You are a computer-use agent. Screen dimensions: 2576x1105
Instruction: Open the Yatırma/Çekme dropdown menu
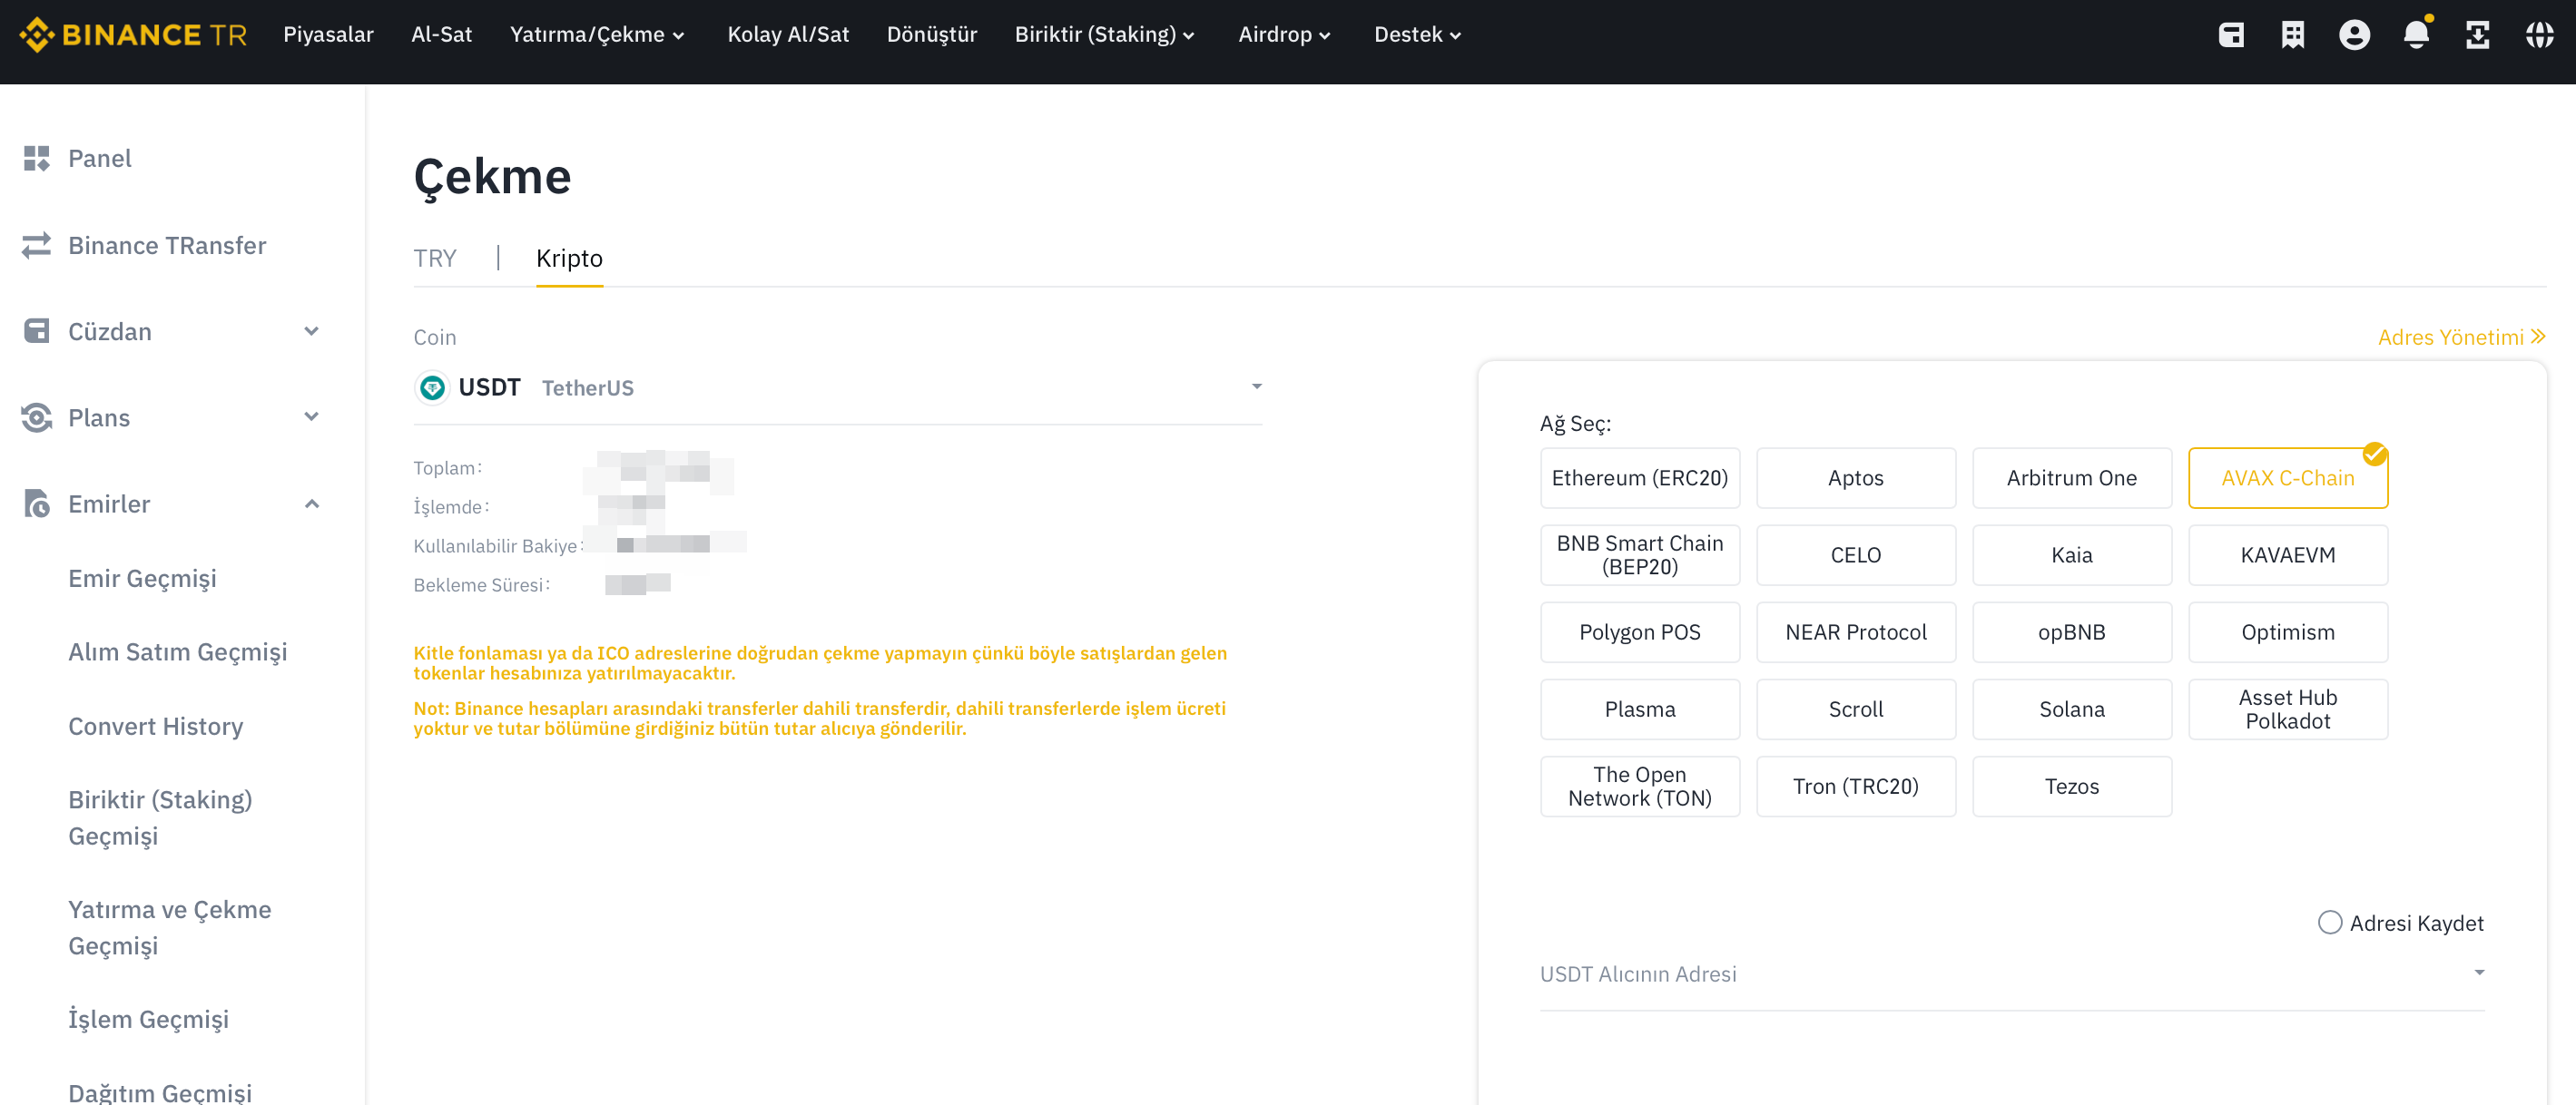click(597, 35)
